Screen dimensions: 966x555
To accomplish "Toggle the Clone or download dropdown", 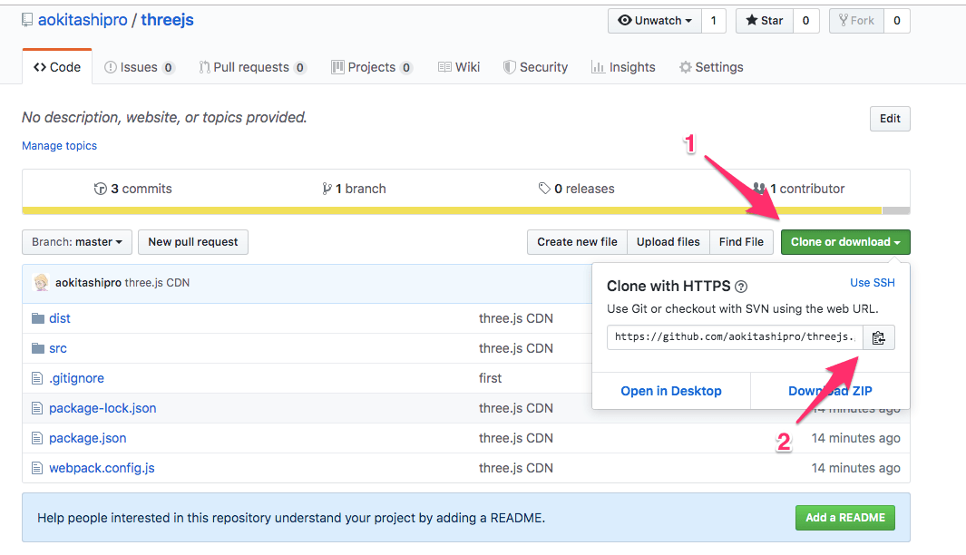I will (844, 242).
